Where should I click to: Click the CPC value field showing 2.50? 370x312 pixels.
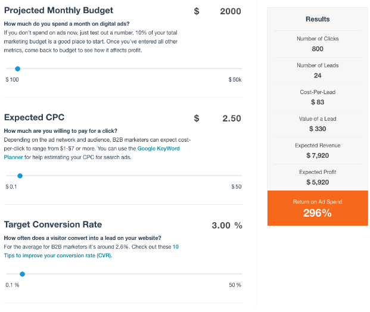click(231, 118)
